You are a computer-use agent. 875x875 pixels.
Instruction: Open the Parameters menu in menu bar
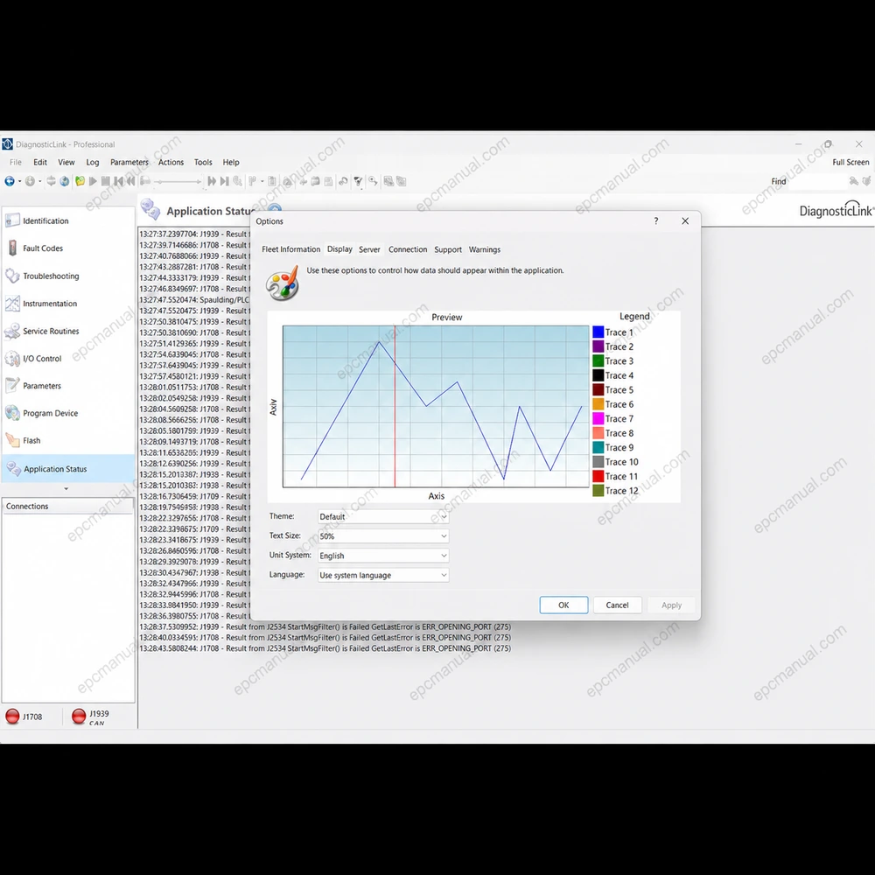(x=129, y=163)
